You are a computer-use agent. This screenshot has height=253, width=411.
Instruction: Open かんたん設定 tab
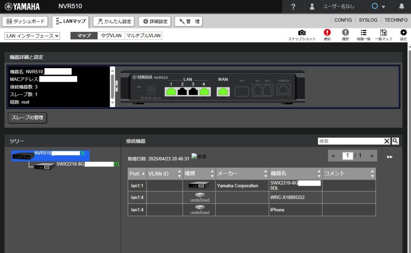click(114, 21)
